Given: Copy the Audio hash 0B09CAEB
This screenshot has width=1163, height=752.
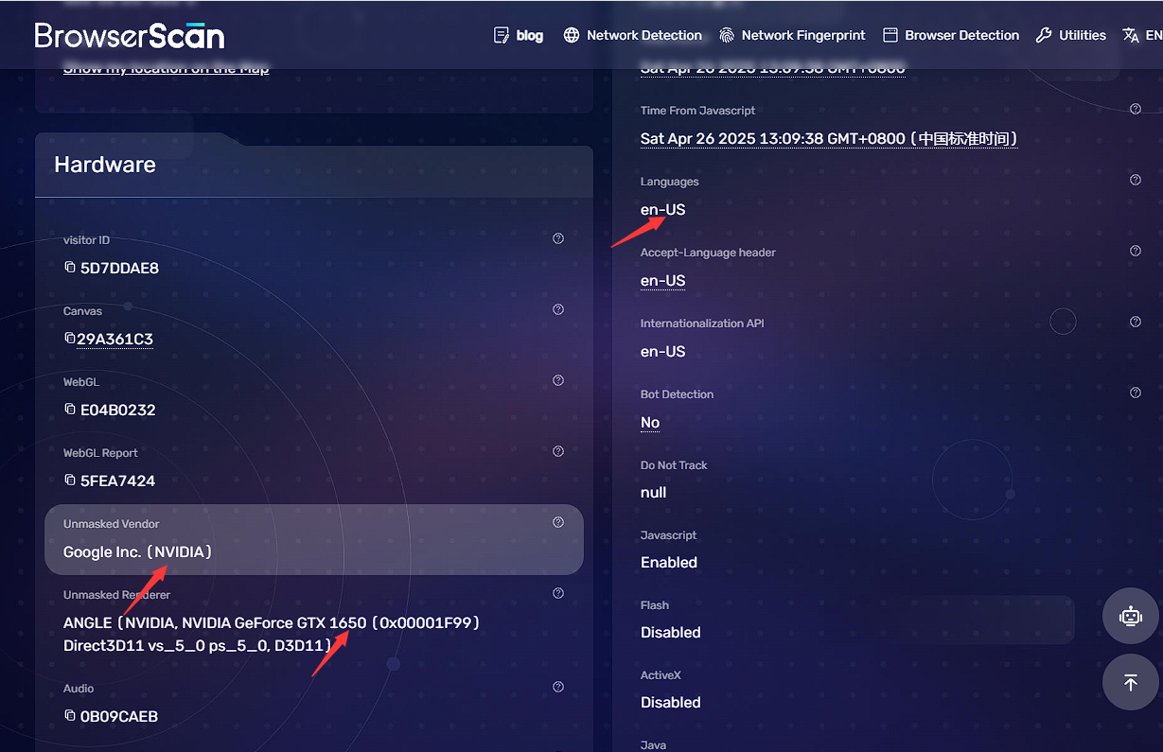Looking at the screenshot, I should [69, 716].
